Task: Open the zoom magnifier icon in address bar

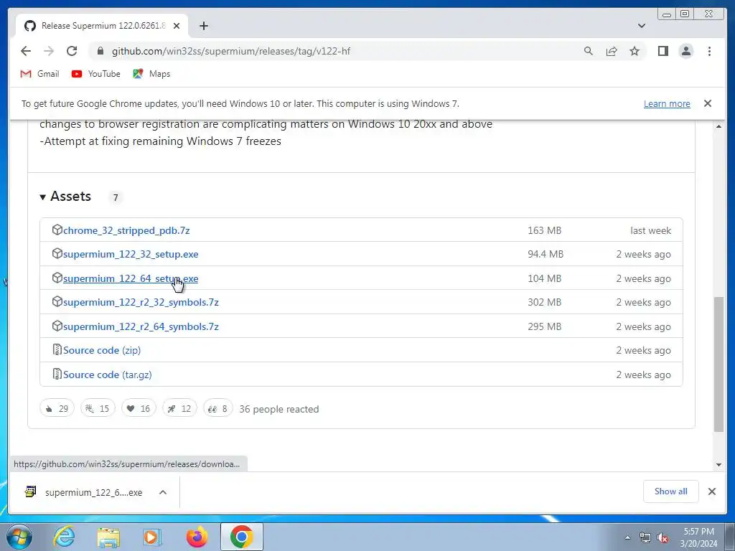Action: pos(589,51)
